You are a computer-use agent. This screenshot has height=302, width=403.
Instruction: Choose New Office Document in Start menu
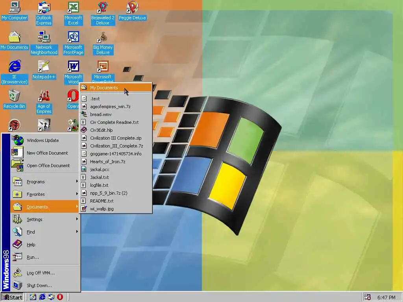point(45,153)
